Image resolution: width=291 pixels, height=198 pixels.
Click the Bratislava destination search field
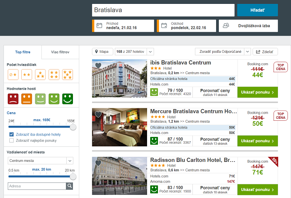click(163, 10)
